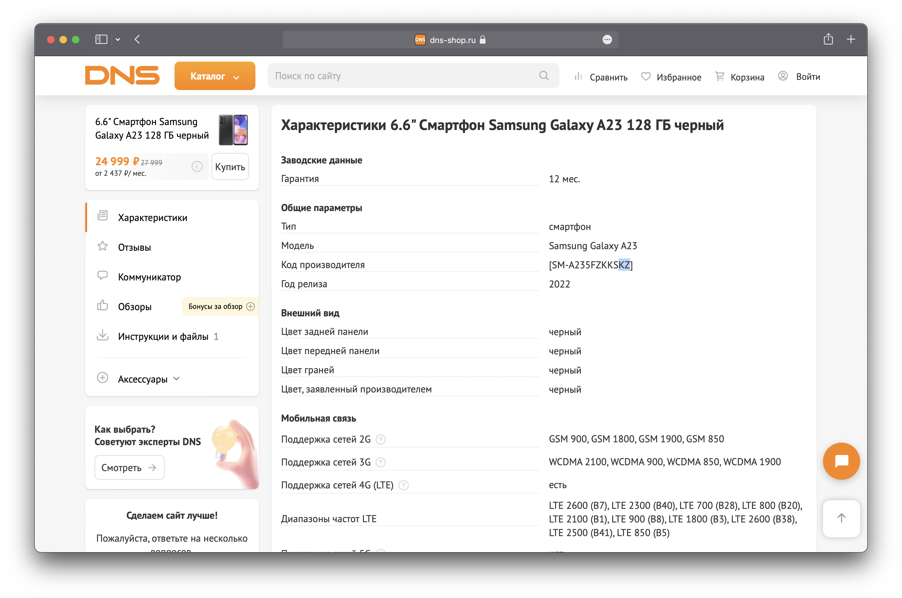Open the Сравнить comparison bars icon

[x=578, y=77]
